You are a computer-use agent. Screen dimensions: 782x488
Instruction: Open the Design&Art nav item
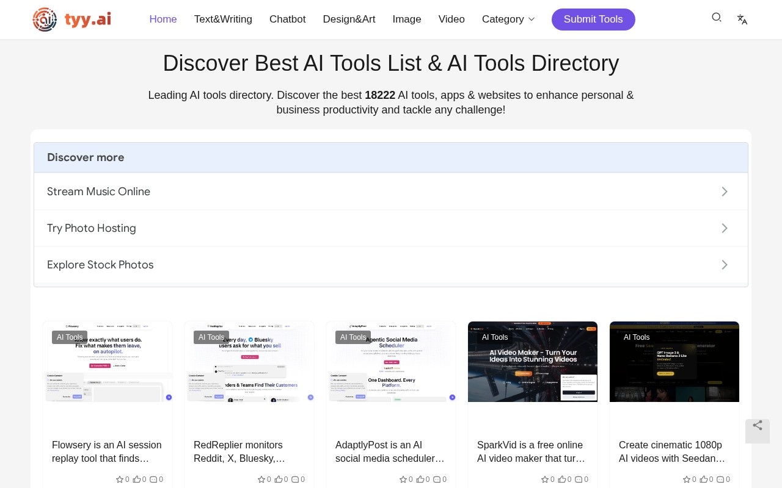click(x=349, y=20)
